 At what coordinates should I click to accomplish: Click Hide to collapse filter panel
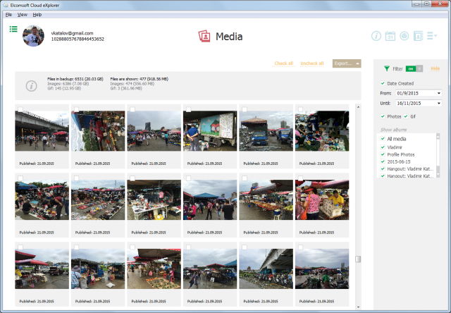click(x=435, y=68)
